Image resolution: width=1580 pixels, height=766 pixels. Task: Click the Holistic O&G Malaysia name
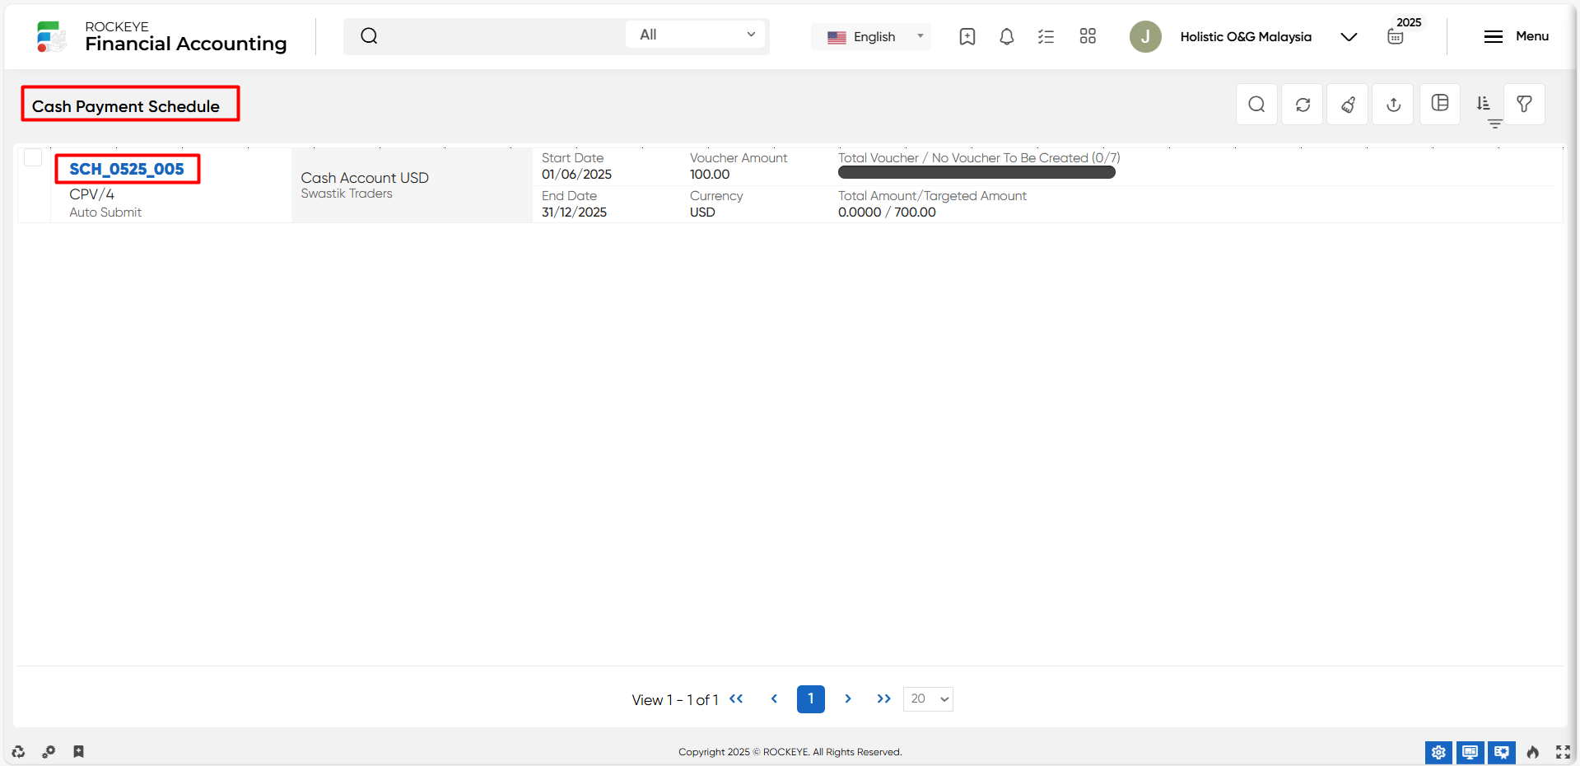tap(1246, 36)
